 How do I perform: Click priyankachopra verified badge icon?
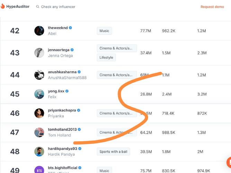pos(79,110)
